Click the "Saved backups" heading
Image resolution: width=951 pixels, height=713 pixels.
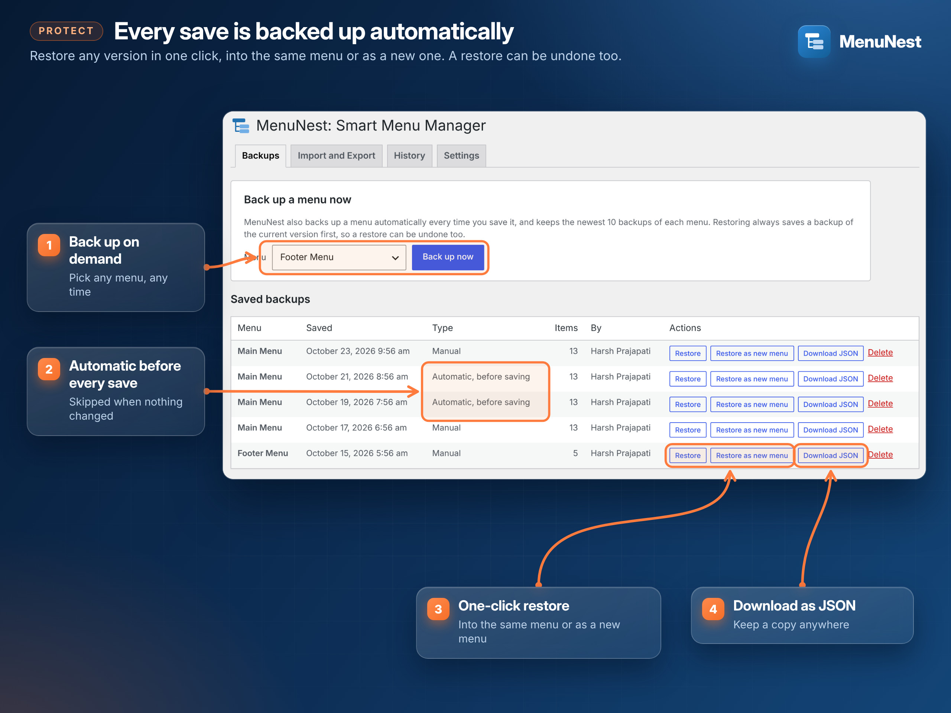pos(270,299)
